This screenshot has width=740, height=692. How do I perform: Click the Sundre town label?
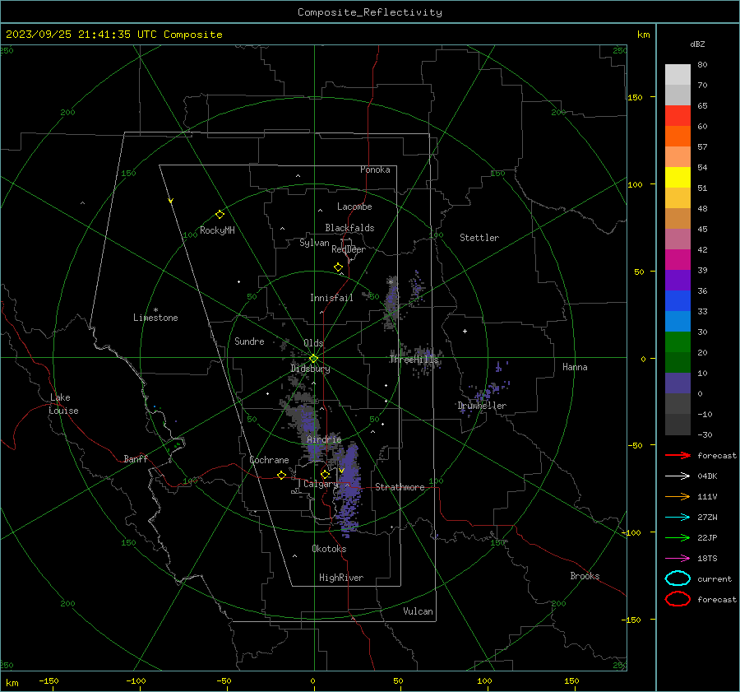(249, 341)
